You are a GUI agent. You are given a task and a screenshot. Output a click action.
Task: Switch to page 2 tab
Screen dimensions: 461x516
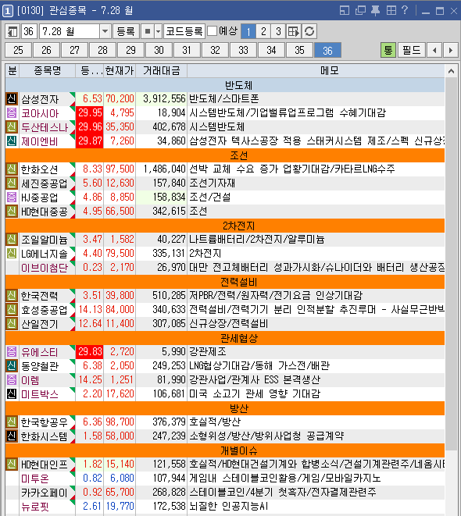click(263, 31)
